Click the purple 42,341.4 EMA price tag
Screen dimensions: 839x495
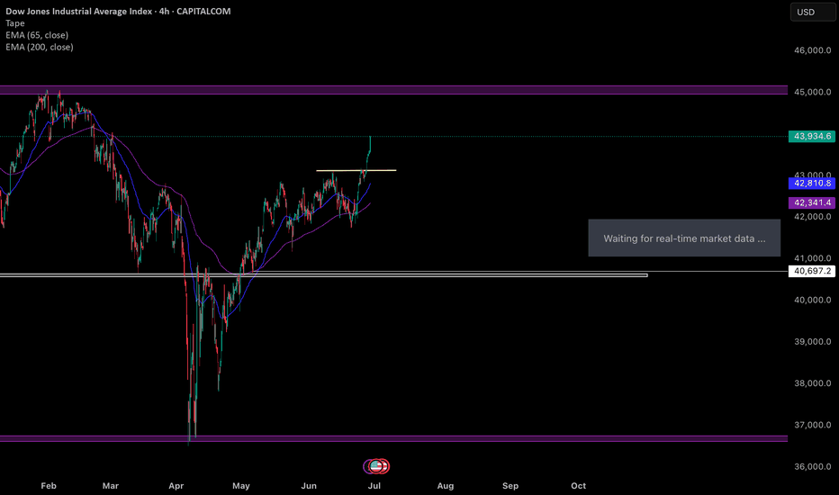pos(812,202)
